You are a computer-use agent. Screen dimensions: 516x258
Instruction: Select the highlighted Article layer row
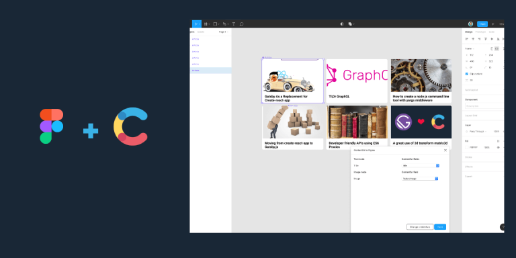coord(210,71)
